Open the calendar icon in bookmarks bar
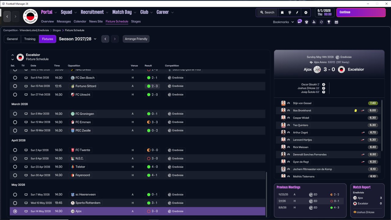This screenshot has width=391, height=220. [x=336, y=22]
